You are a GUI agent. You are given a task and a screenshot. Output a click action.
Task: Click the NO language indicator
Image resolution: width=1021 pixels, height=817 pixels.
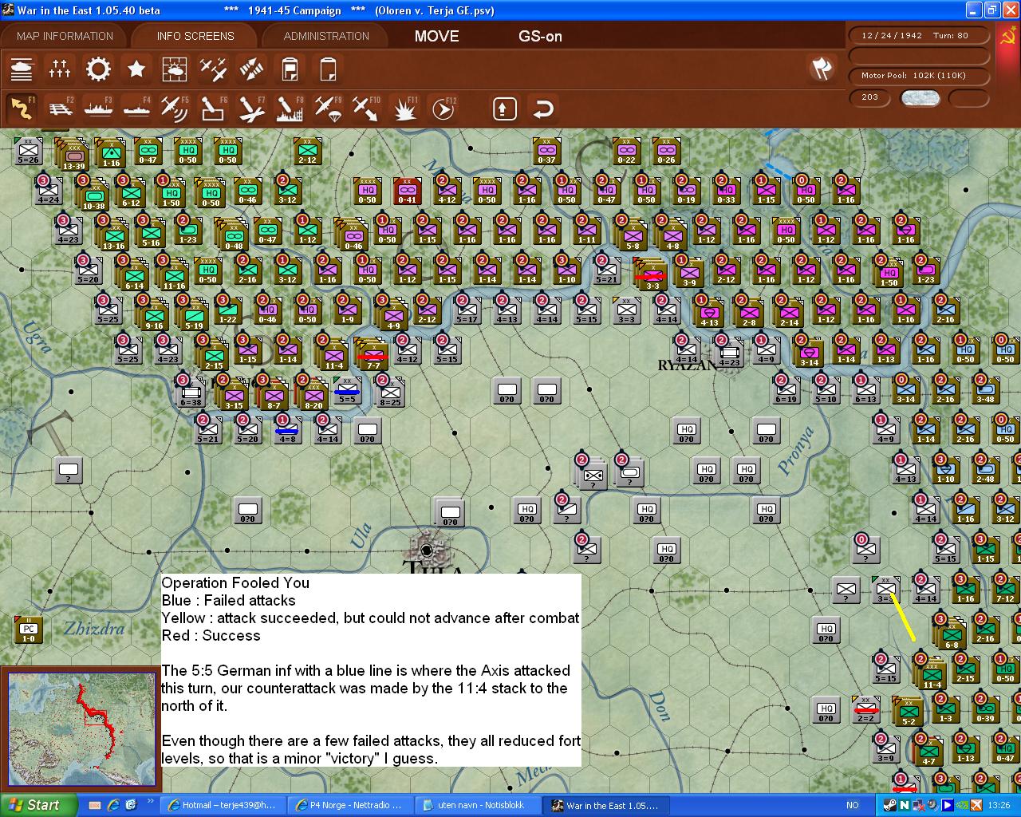point(853,805)
